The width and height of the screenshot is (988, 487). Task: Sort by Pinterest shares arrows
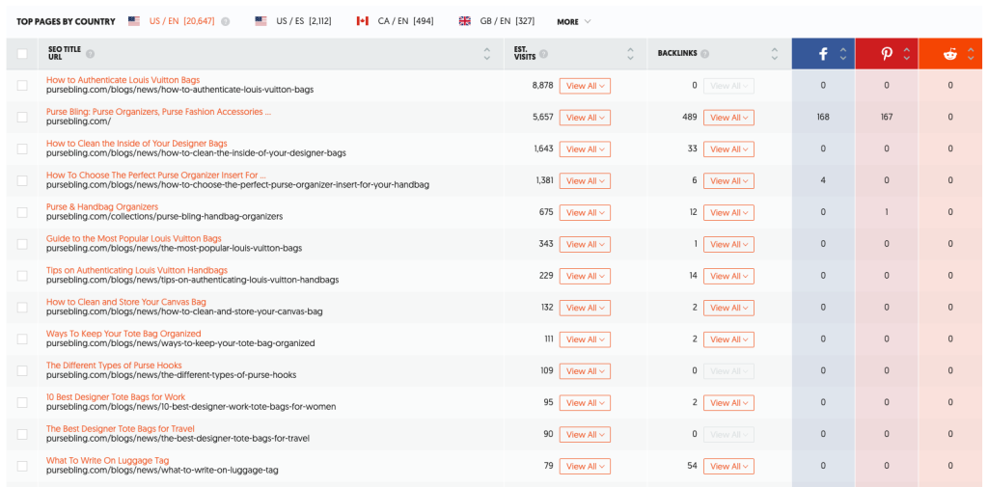click(x=907, y=54)
